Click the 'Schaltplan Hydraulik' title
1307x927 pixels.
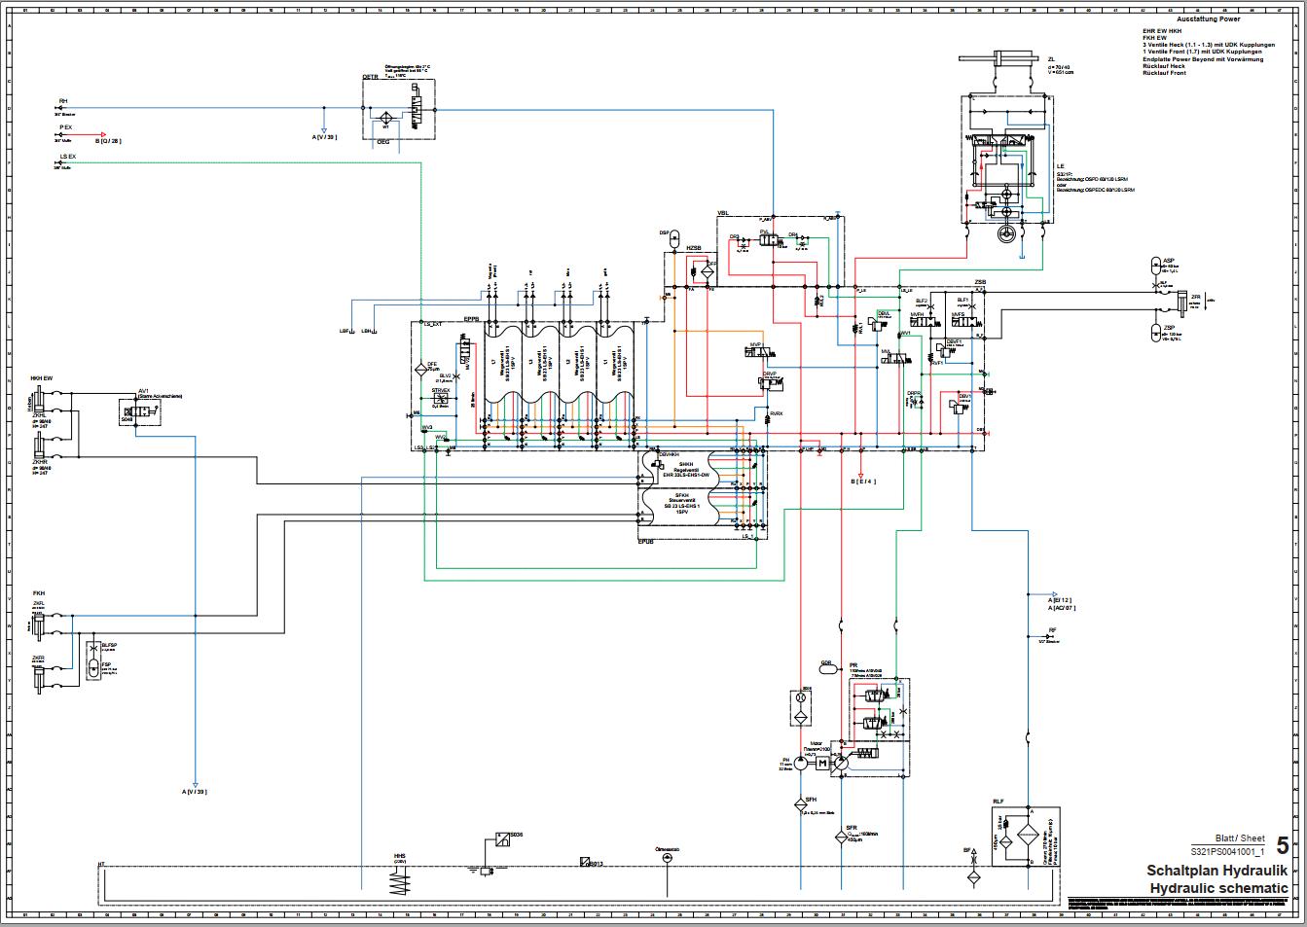coord(1217,871)
